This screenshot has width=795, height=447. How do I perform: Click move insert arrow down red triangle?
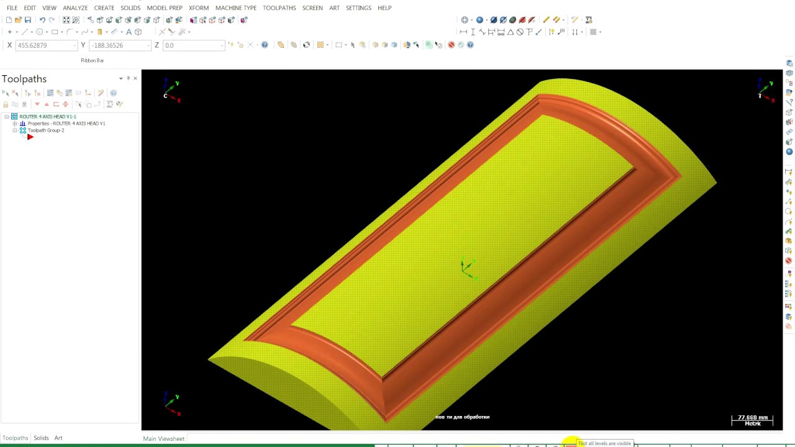click(37, 104)
